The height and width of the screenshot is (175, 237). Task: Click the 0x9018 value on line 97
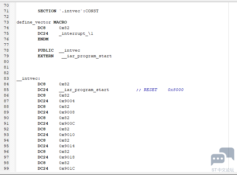click(67, 157)
